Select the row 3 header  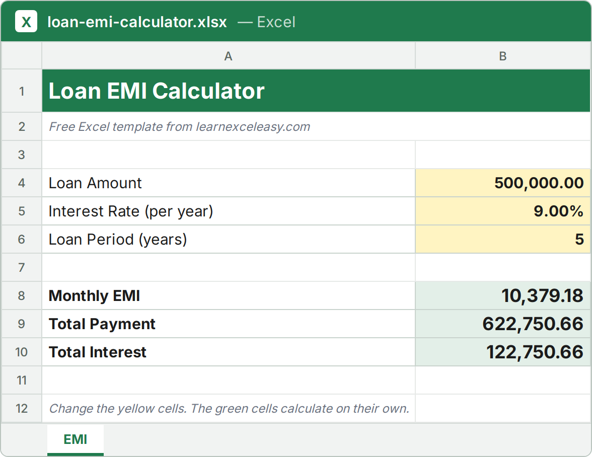[x=22, y=155]
